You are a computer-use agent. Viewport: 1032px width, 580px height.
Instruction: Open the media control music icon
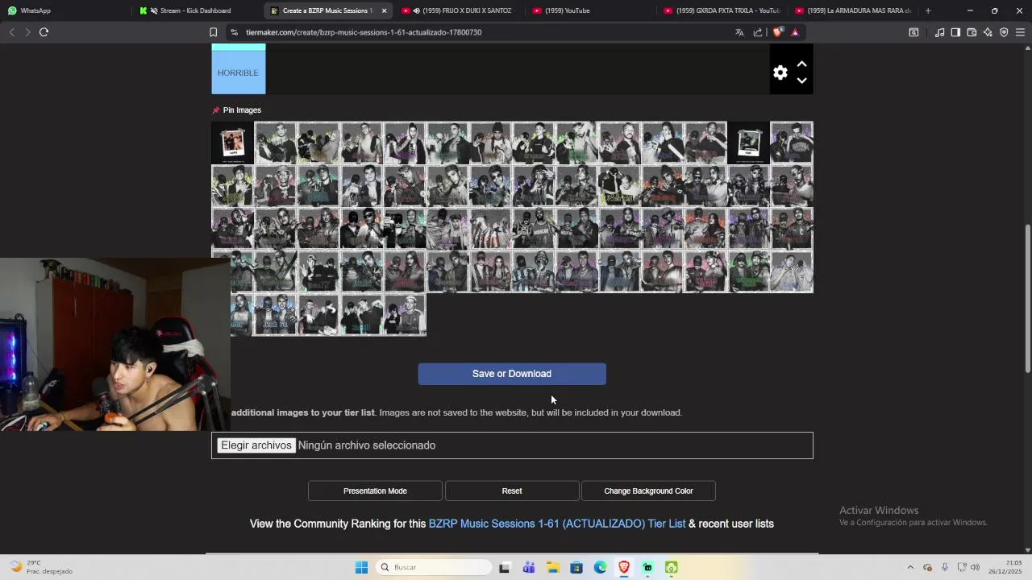(939, 32)
